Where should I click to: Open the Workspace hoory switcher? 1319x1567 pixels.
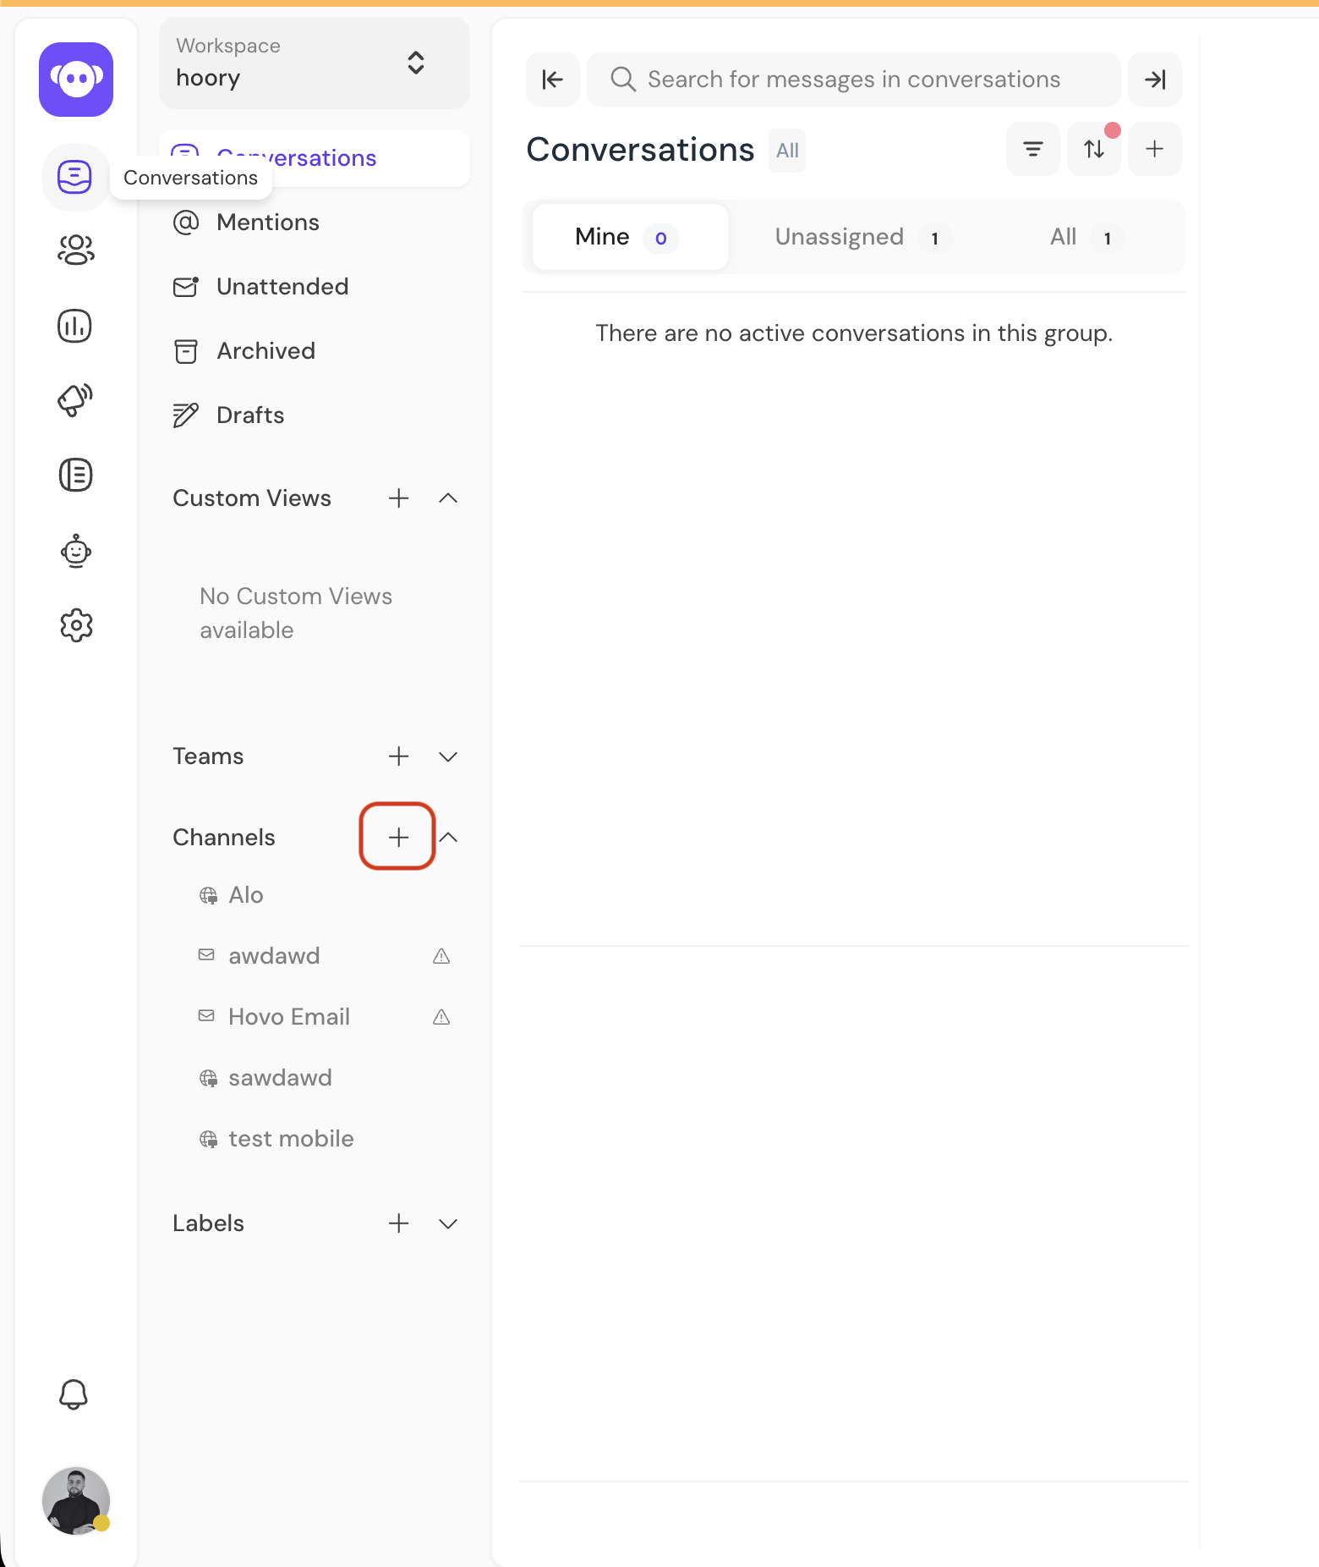point(315,63)
